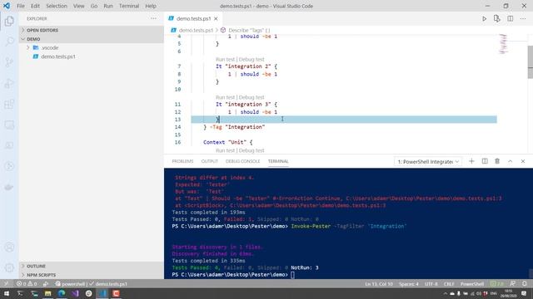Open the Terminal menu

(x=129, y=6)
